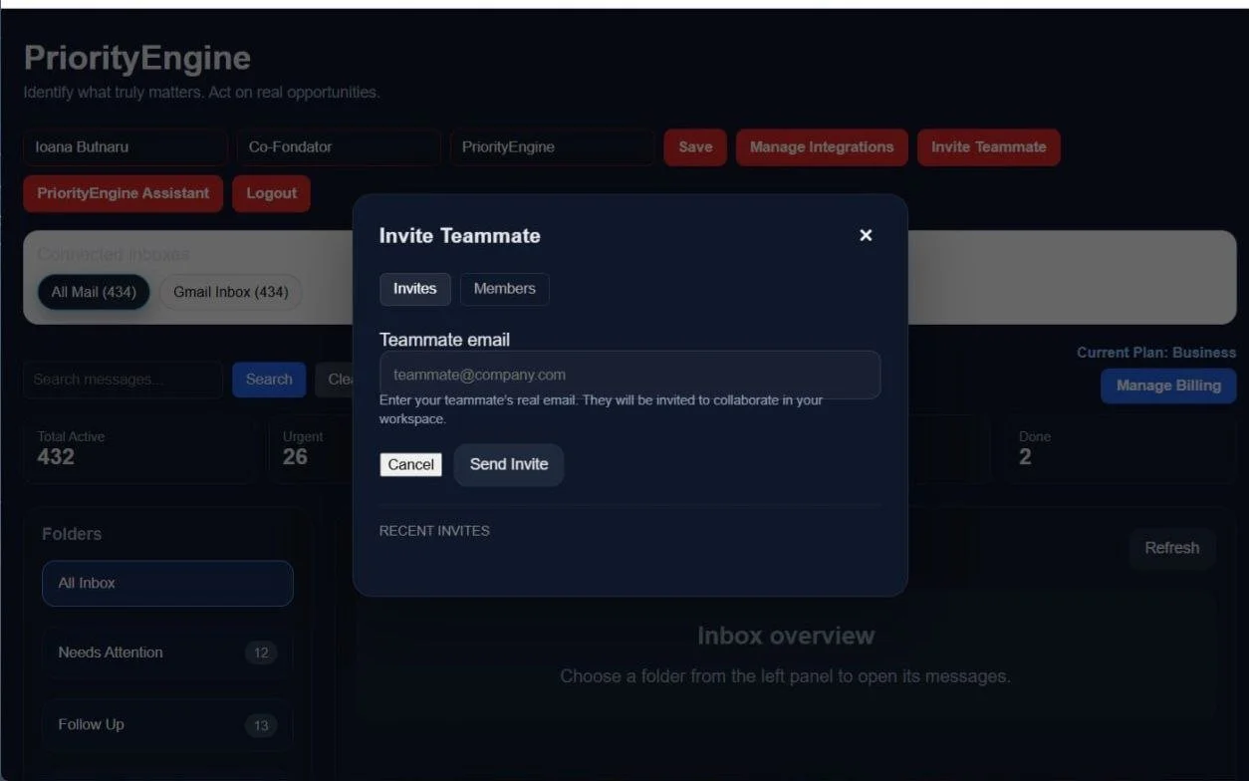Click the Inbox overview heading
The image size is (1249, 781).
pos(786,636)
